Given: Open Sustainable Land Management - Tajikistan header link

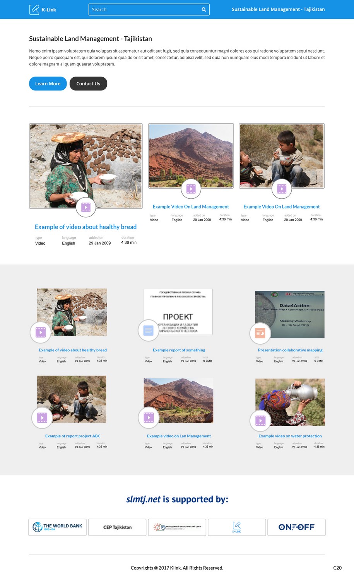Looking at the screenshot, I should (x=278, y=9).
